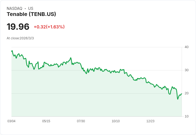
Task: Click the 19.96 current price
Action: pos(18,27)
